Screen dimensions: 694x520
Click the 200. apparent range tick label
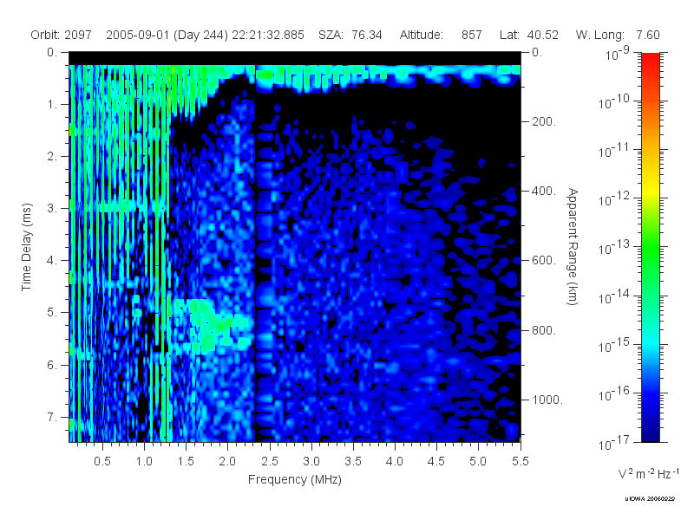coord(544,121)
